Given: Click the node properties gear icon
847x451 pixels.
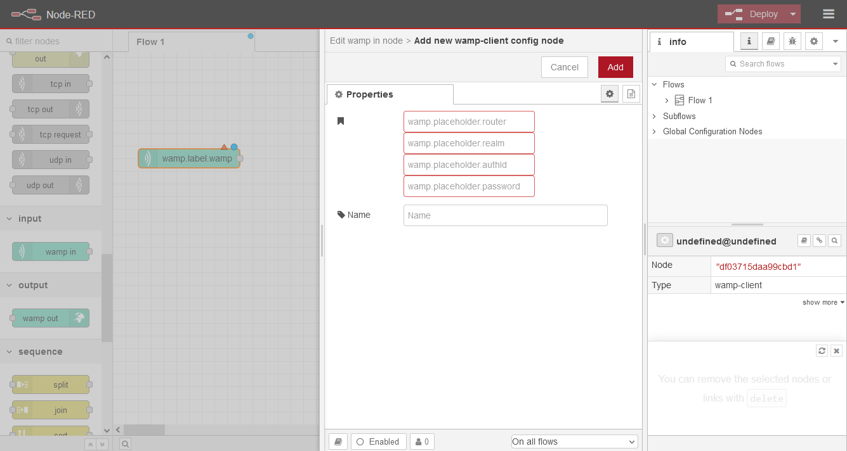Looking at the screenshot, I should (610, 94).
